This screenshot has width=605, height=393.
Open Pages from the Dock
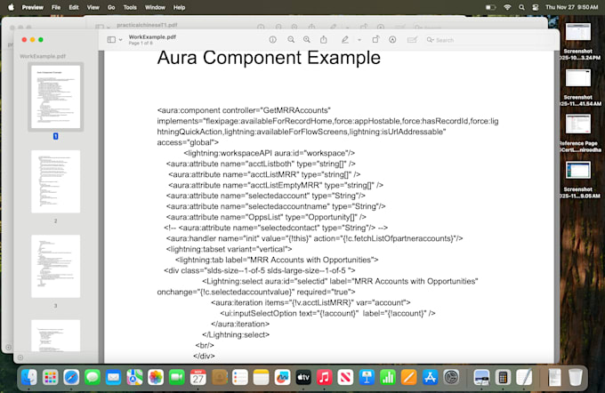[408, 377]
